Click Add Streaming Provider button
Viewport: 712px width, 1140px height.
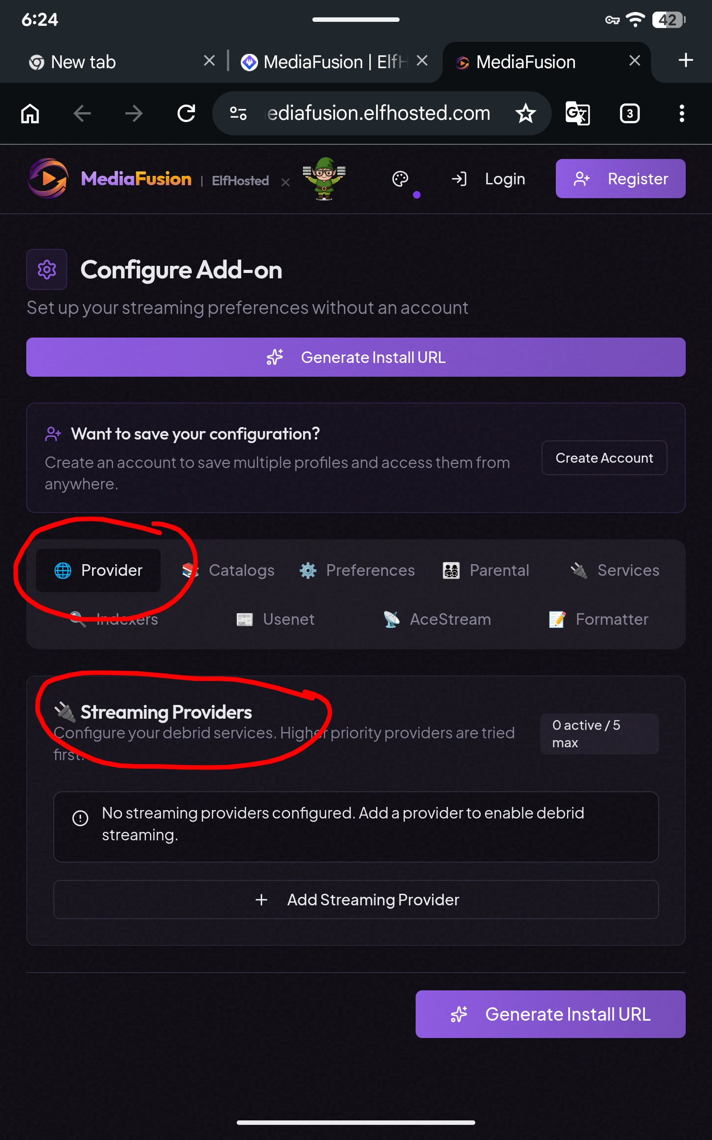pyautogui.click(x=356, y=899)
